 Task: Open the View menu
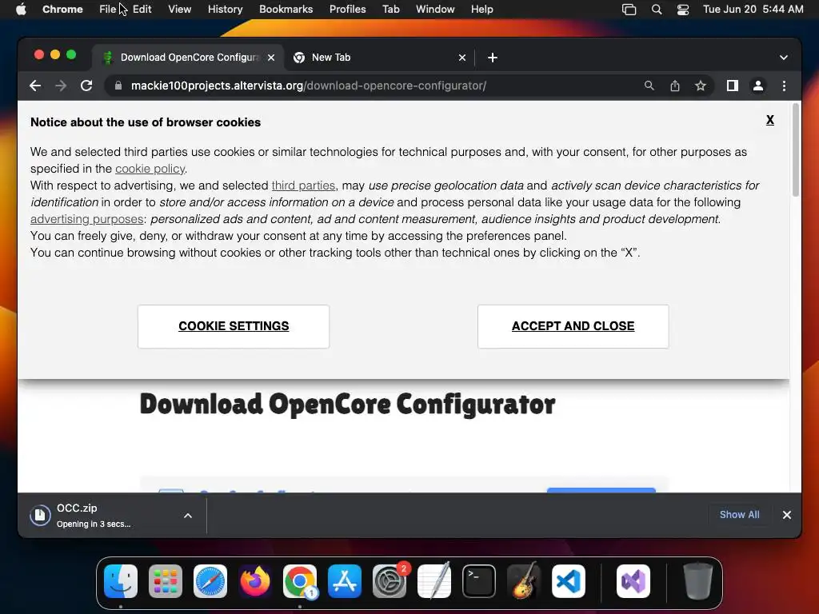coord(180,10)
